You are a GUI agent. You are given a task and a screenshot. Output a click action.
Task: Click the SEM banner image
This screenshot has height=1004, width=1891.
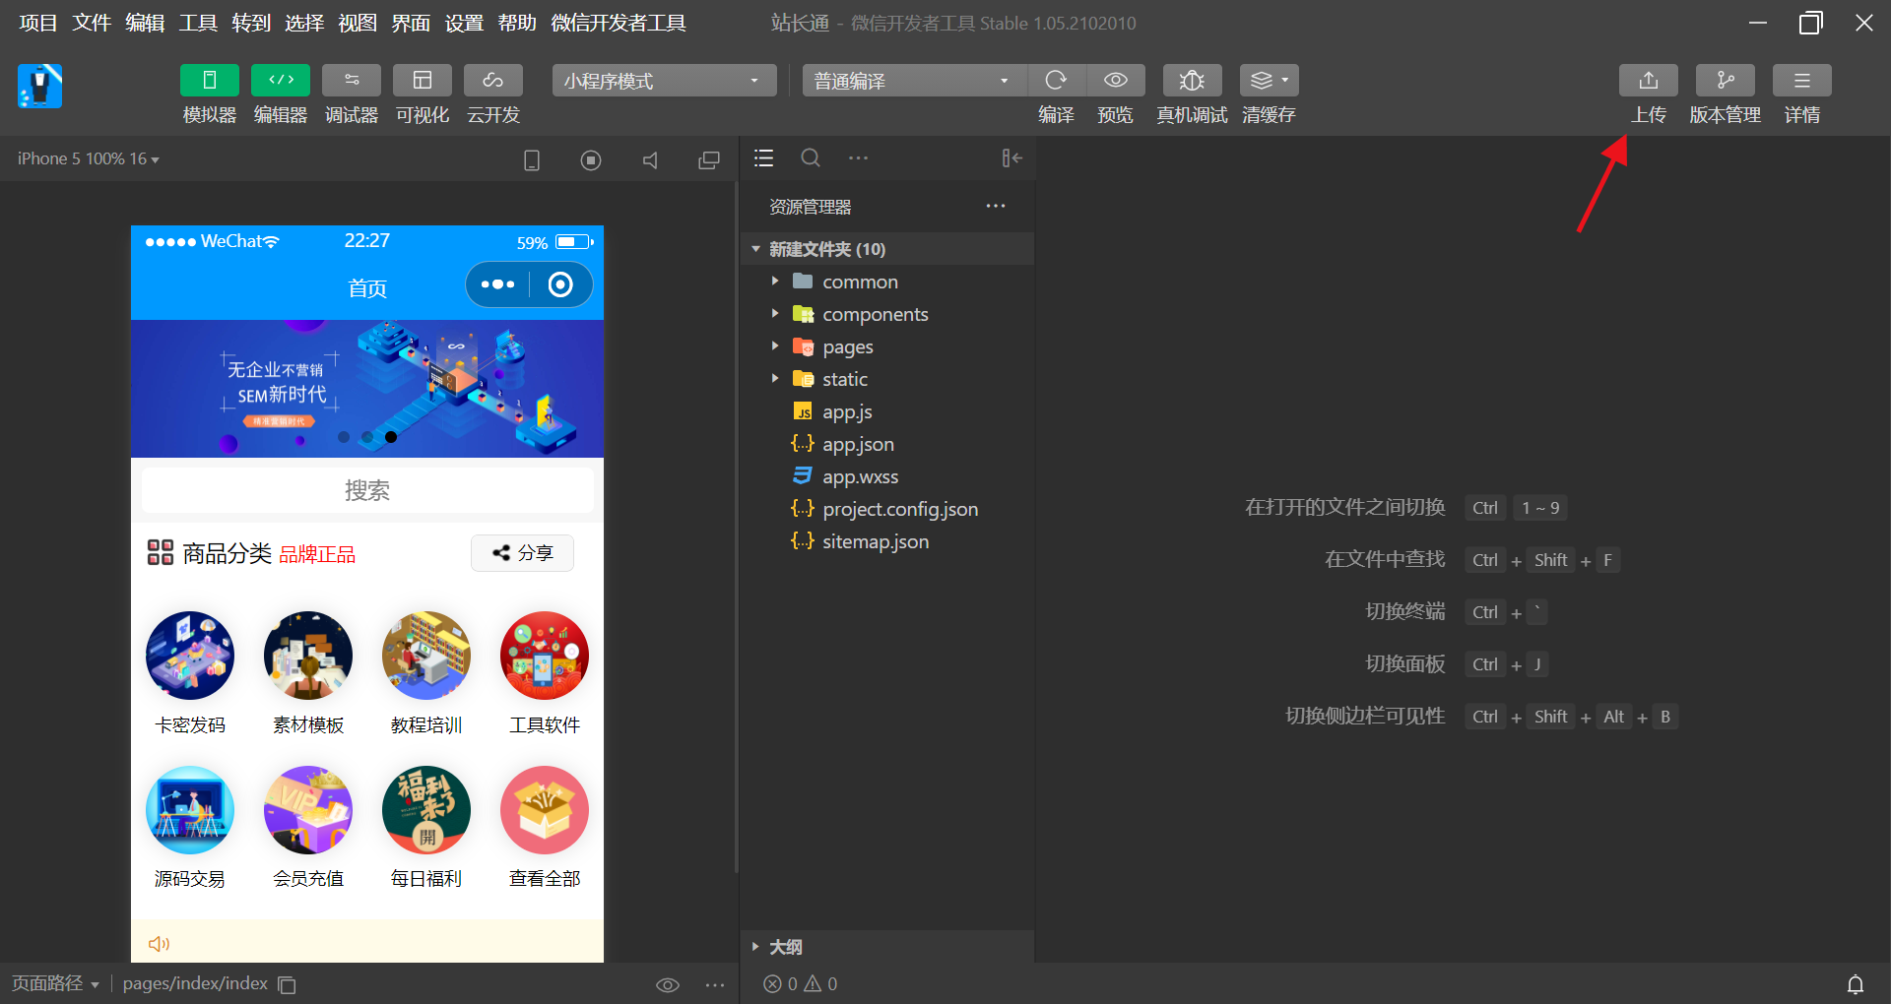pos(367,389)
